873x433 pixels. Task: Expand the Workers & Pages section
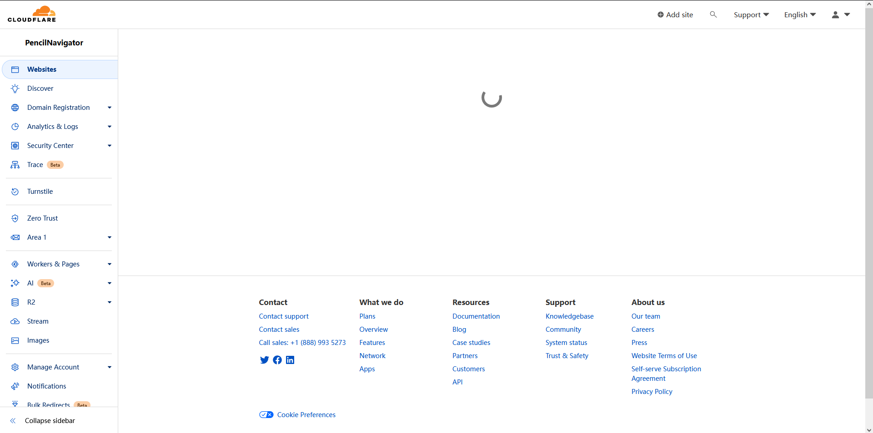click(x=109, y=264)
